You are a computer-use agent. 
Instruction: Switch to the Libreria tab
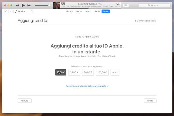click(70, 11)
